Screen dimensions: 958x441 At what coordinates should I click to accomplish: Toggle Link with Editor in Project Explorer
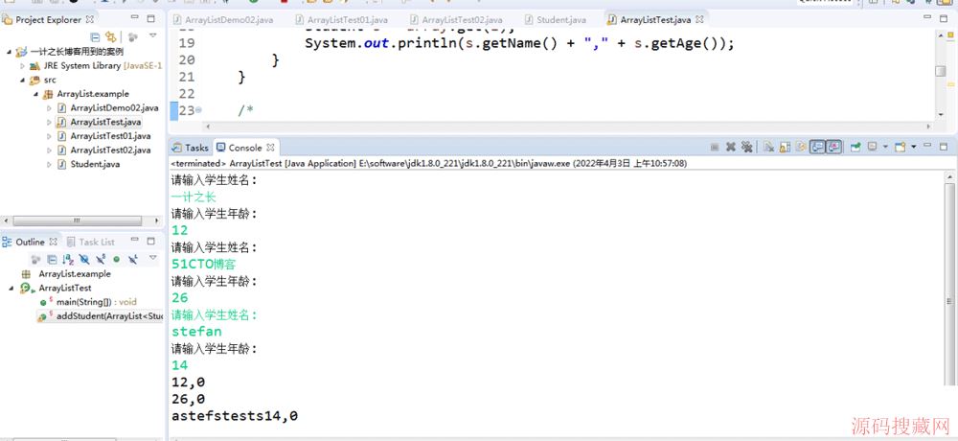[x=110, y=36]
